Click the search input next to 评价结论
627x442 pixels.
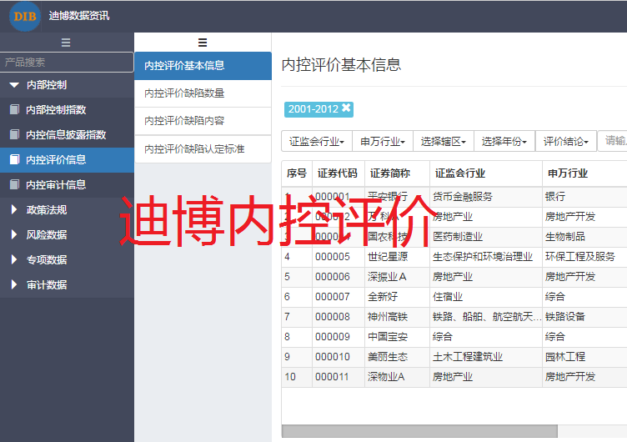(612, 141)
